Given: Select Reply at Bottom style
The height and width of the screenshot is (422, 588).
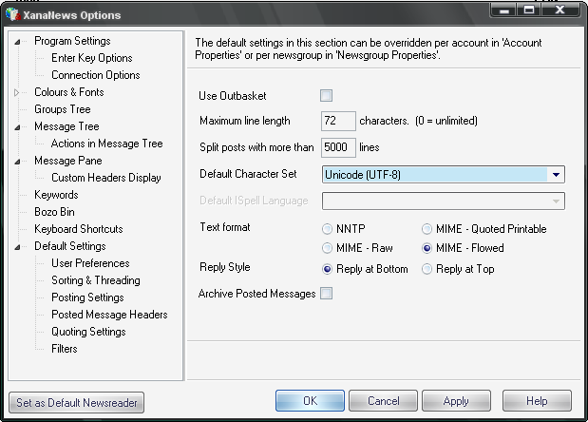Looking at the screenshot, I should click(x=327, y=269).
